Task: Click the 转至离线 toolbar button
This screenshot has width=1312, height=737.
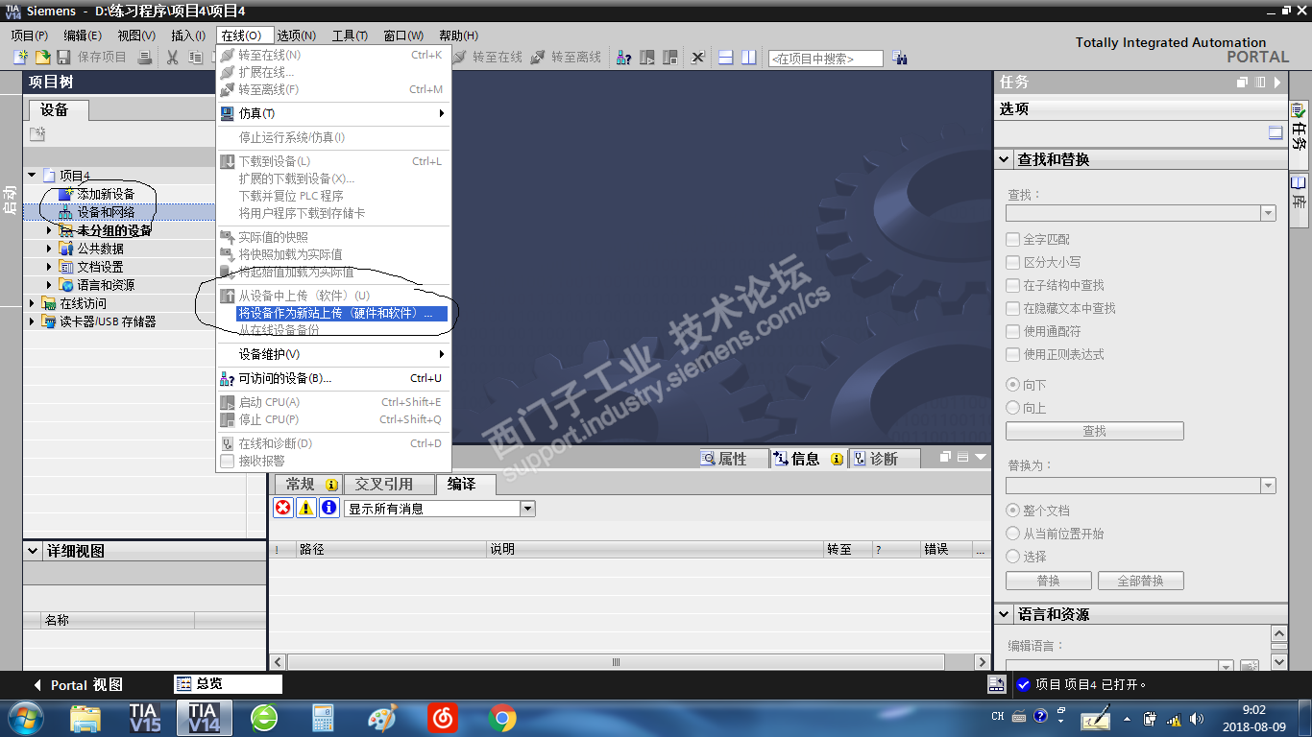Action: point(567,58)
